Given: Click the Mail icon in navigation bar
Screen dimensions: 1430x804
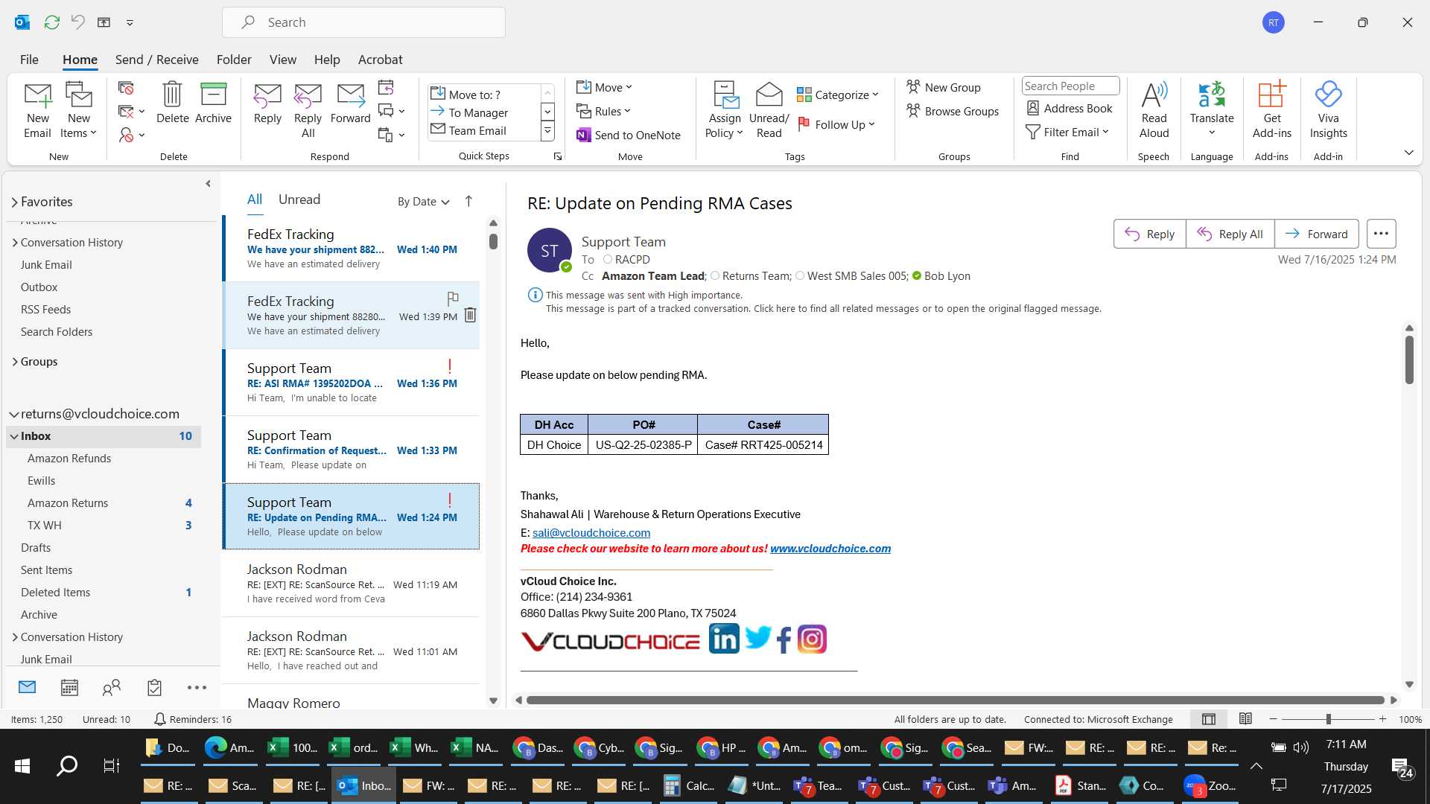Looking at the screenshot, I should click(x=27, y=687).
